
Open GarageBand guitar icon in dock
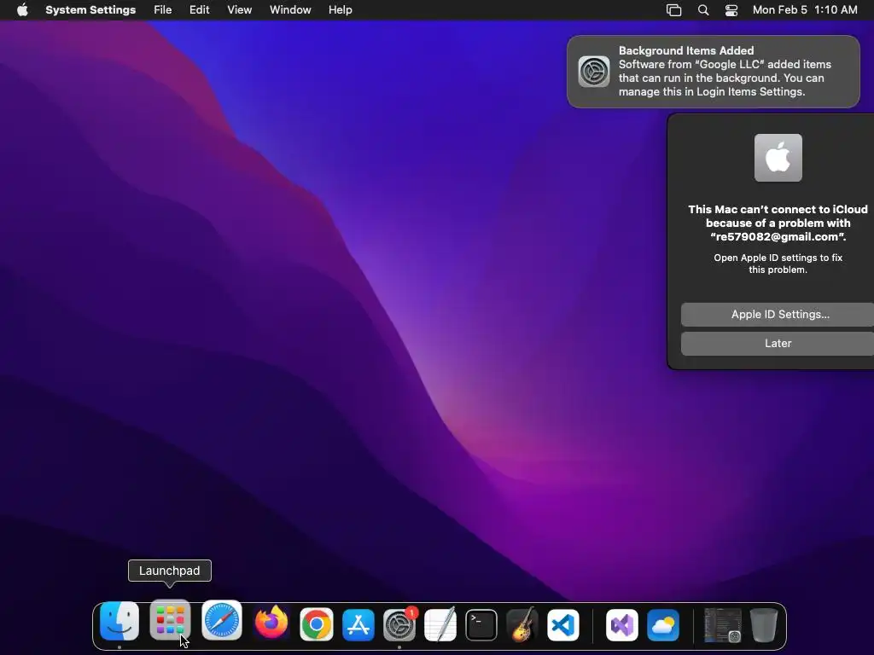point(522,624)
